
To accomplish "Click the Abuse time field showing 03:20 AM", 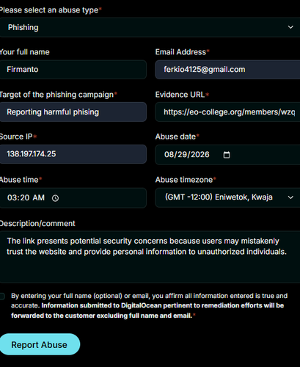I will (73, 197).
